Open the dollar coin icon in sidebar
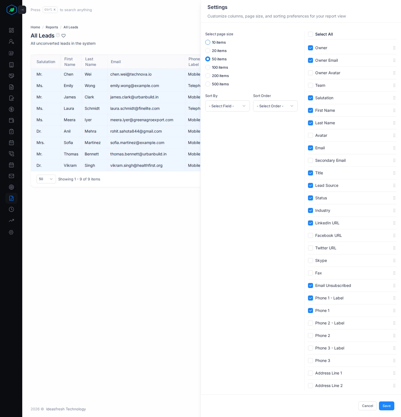This screenshot has width=401, height=417. (x=11, y=109)
